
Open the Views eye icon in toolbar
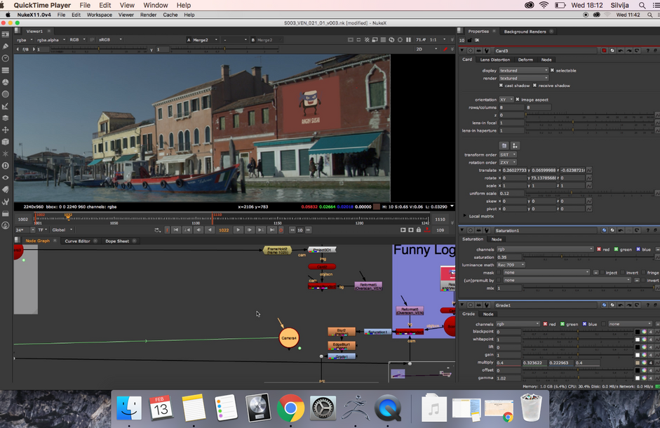[6, 178]
